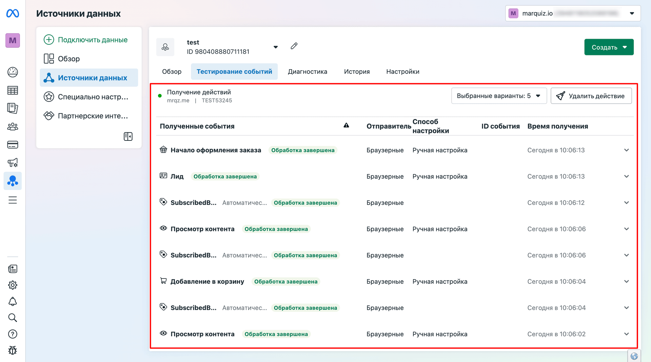The height and width of the screenshot is (362, 651).
Task: Open the Выбранные варианты: 5 dropdown
Action: pos(499,96)
